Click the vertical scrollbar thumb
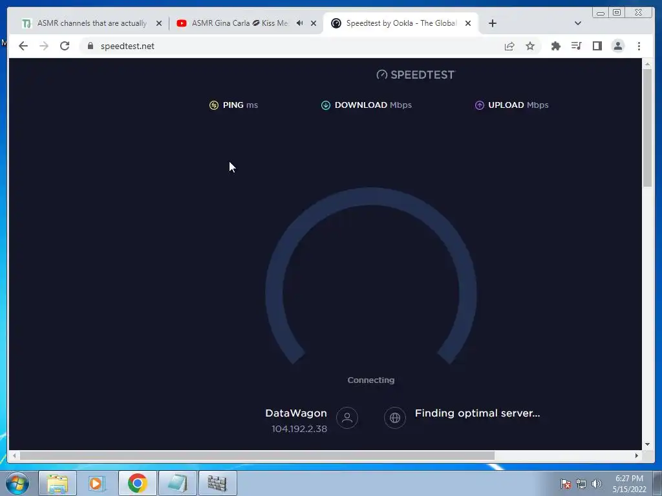This screenshot has height=496, width=662. [646, 128]
